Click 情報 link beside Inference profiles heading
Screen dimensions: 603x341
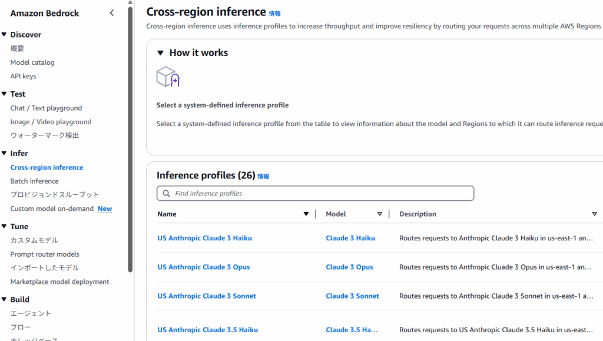pyautogui.click(x=263, y=177)
